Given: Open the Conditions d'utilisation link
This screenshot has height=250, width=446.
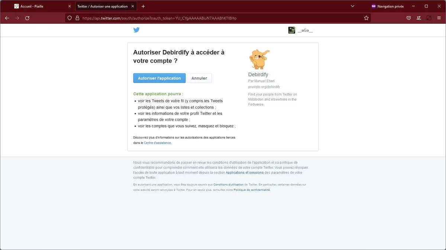Looking at the screenshot, I should 228,184.
